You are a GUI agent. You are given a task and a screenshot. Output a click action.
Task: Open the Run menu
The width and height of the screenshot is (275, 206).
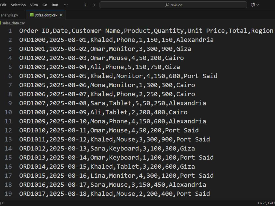coord(55,5)
